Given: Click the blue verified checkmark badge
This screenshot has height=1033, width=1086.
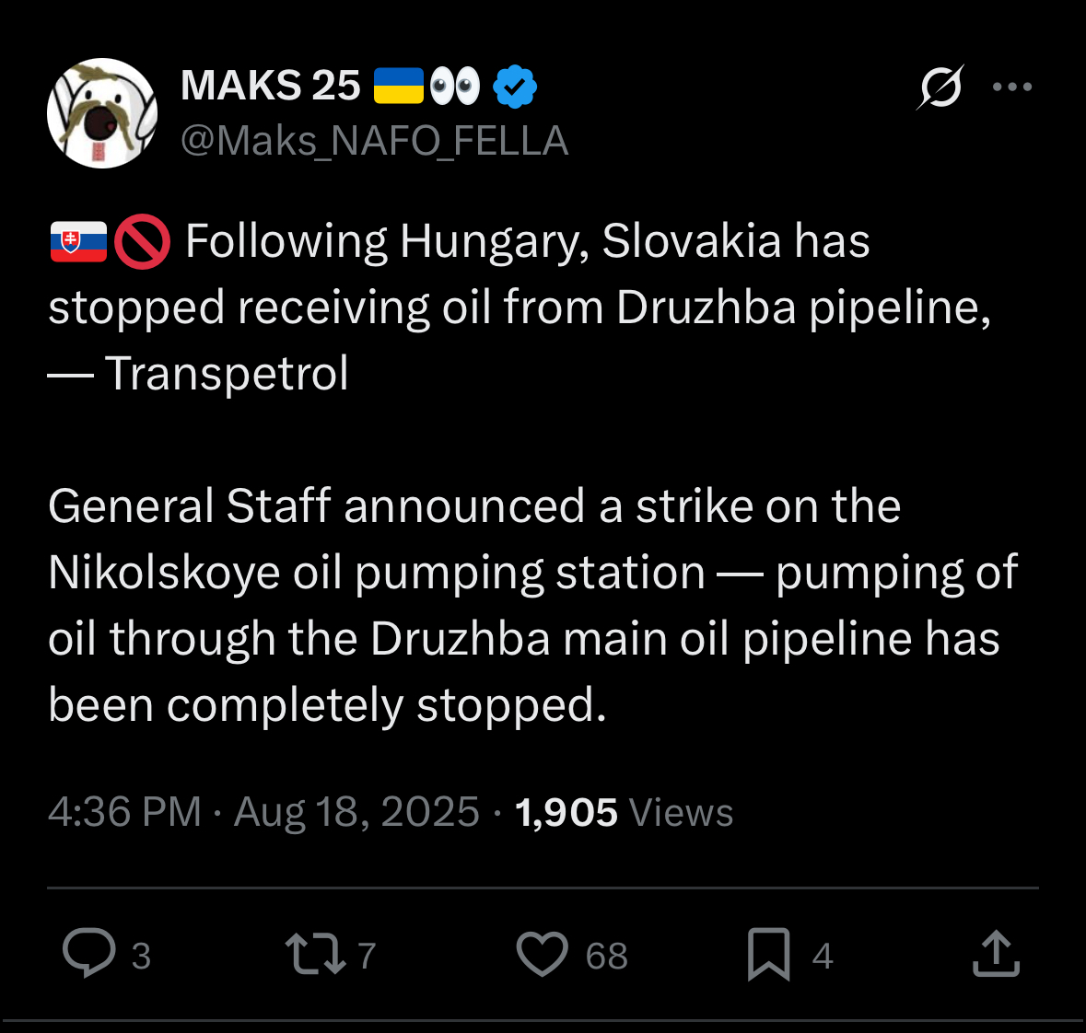Looking at the screenshot, I should [x=515, y=87].
